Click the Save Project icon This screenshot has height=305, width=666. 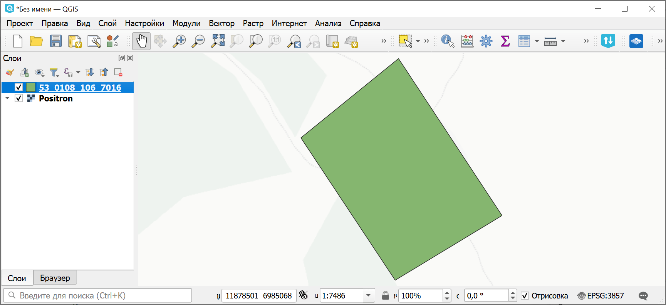(x=56, y=41)
